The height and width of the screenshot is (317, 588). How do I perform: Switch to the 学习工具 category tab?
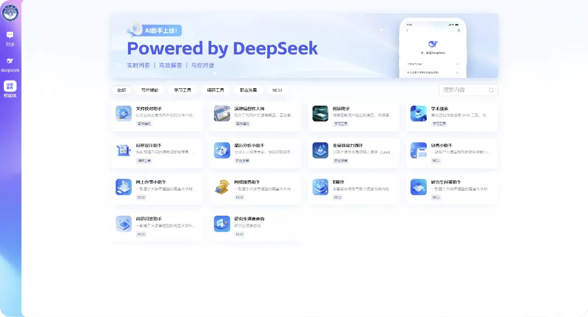point(182,90)
